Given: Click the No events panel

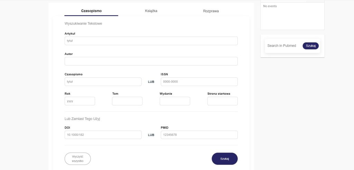Looking at the screenshot, I should 292,16.
